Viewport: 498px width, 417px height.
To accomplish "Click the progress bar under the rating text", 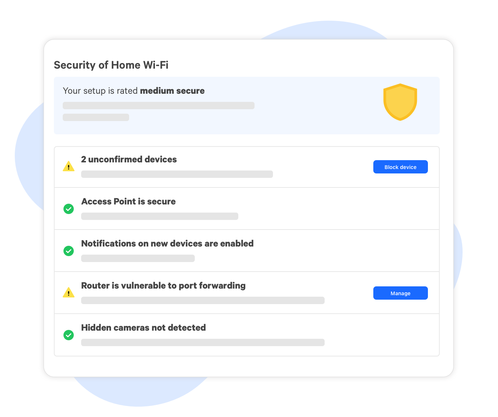I will point(159,106).
